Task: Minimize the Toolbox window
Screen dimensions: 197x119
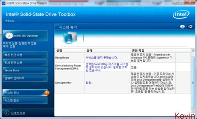Action: [x=175, y=2]
